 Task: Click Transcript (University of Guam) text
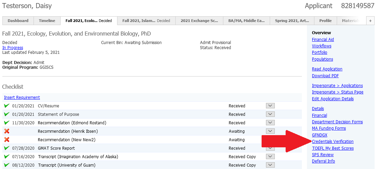[x=67, y=165]
